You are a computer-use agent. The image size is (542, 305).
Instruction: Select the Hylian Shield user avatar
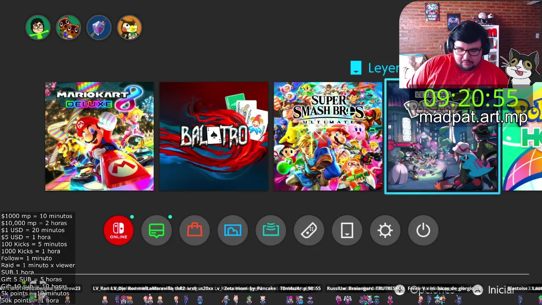[x=99, y=28]
